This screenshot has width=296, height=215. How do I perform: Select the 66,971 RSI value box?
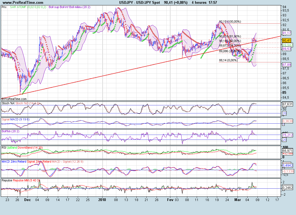point(287,150)
